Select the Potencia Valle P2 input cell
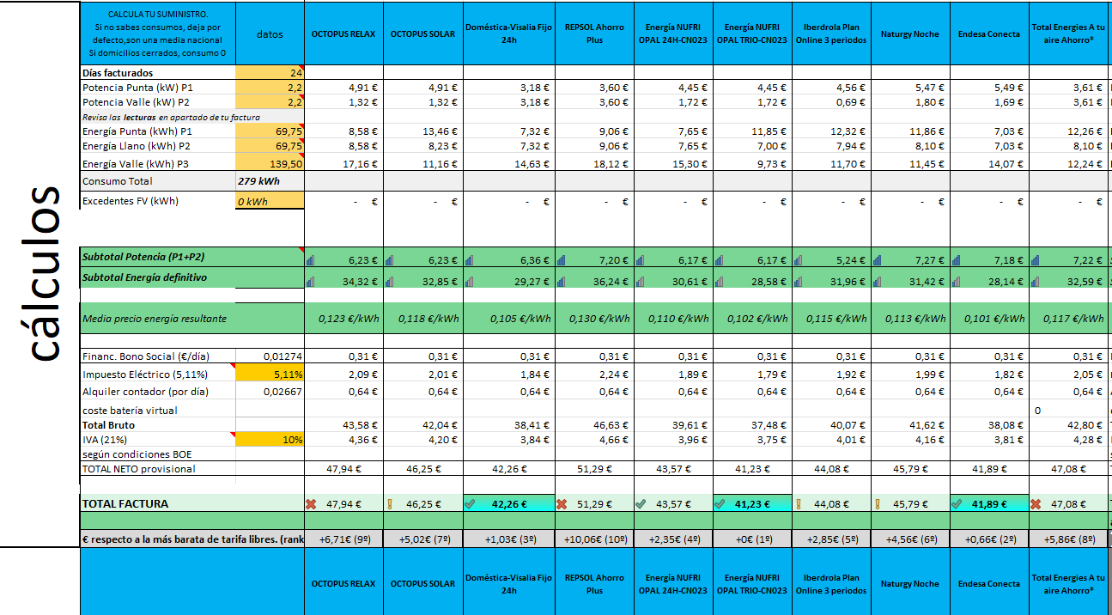Screen dimensions: 1112x615 [x=270, y=102]
